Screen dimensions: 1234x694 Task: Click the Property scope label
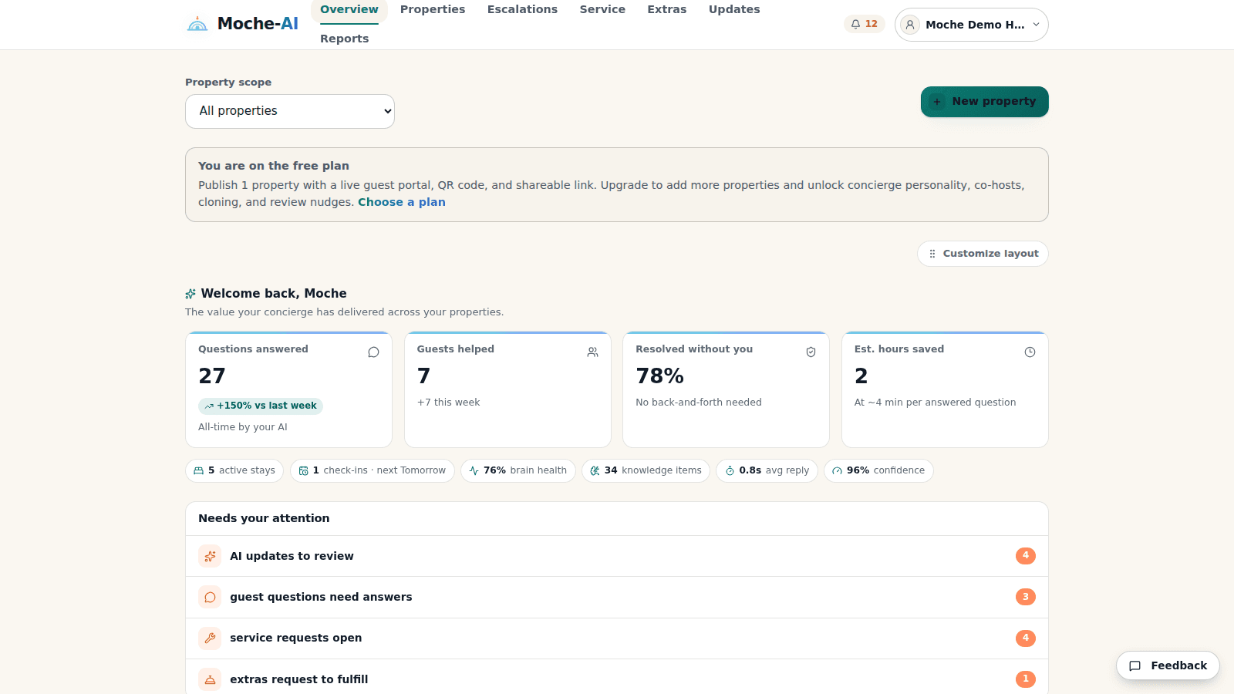[x=228, y=83]
